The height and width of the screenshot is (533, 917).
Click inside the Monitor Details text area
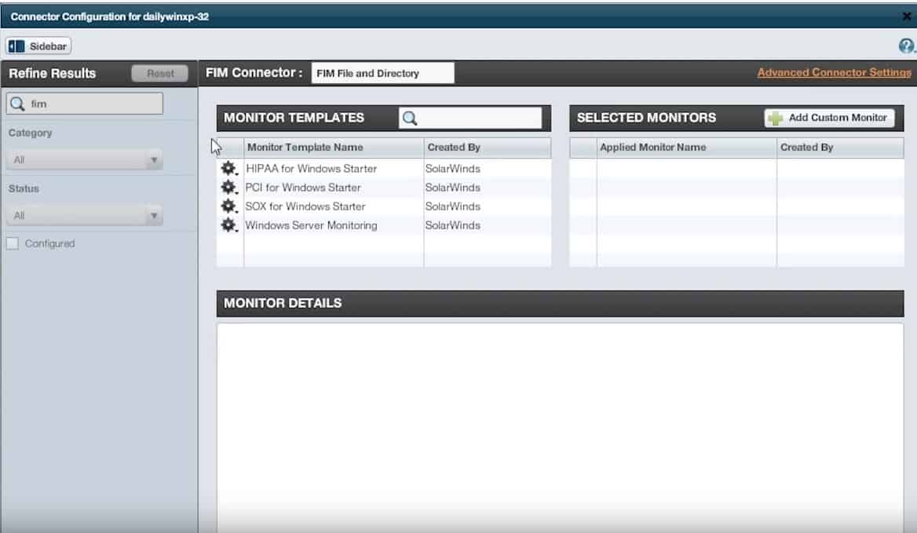click(x=561, y=428)
